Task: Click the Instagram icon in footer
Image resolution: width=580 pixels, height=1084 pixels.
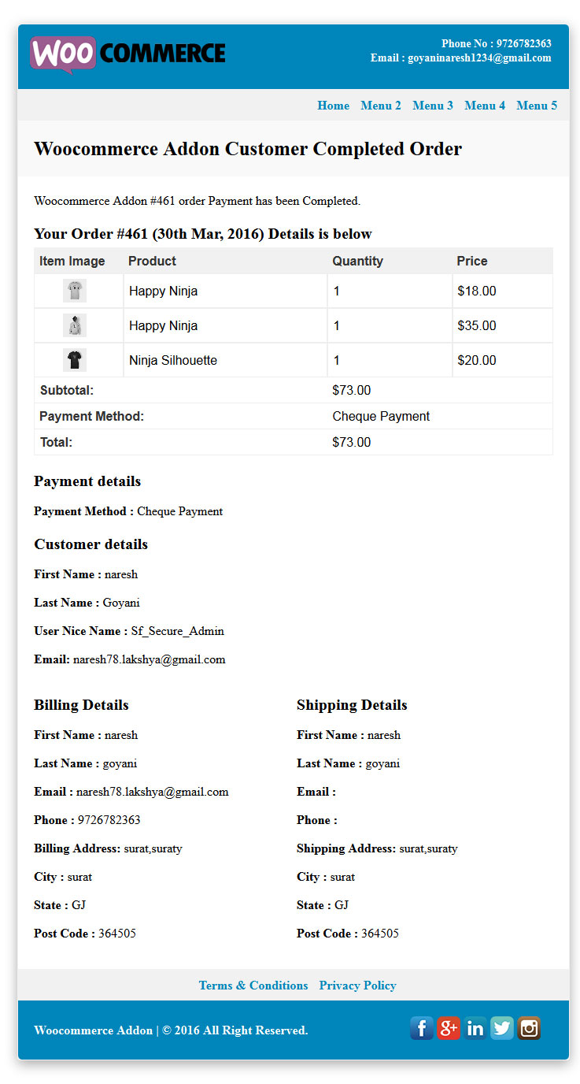Action: tap(529, 1028)
